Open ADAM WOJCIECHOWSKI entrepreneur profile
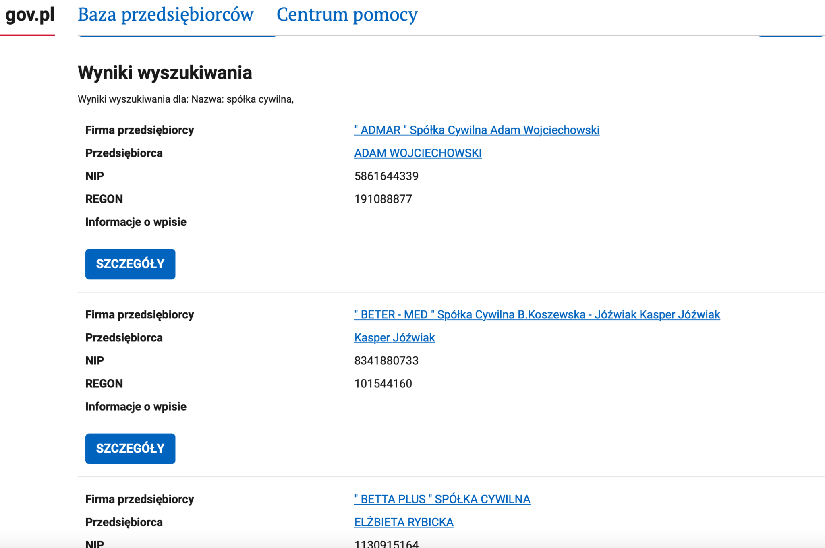Viewport: 825px width, 548px height. pyautogui.click(x=417, y=153)
